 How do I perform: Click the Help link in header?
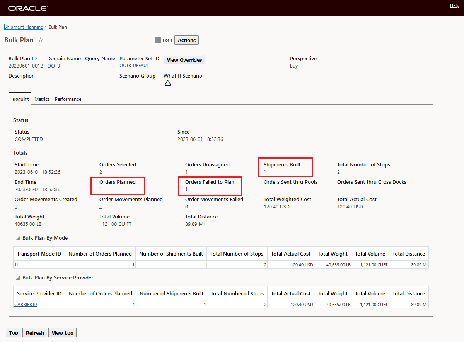tap(455, 5)
